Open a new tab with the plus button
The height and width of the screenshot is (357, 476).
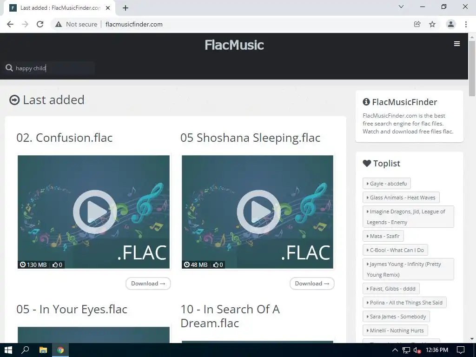click(x=126, y=8)
